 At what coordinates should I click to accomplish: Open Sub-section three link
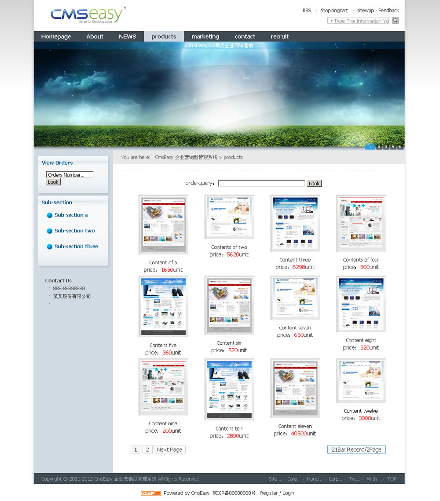[x=76, y=247]
